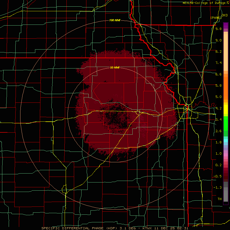Pick the pale peach color bar segment
Screen dimensions: 230x230
click(x=226, y=52)
